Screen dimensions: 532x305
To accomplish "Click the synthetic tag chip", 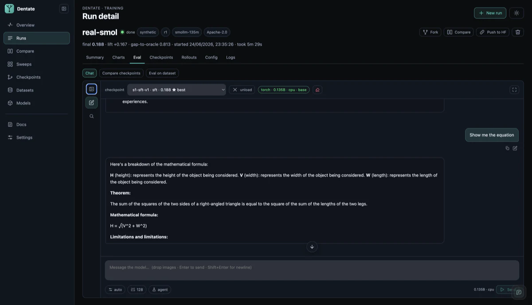I will (x=148, y=32).
